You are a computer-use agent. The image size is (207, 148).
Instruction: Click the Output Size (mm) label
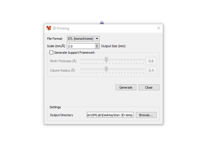coord(113,46)
